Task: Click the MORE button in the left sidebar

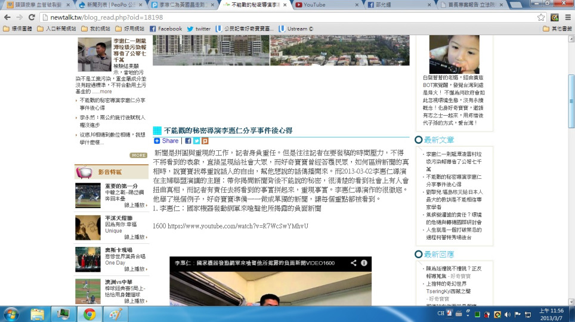Action: click(x=138, y=155)
